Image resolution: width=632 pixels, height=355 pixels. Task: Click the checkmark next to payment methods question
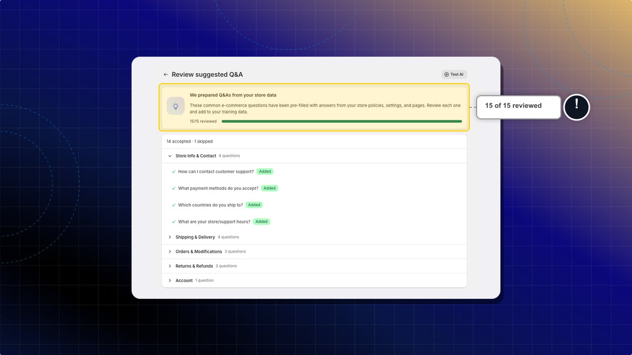pyautogui.click(x=174, y=188)
